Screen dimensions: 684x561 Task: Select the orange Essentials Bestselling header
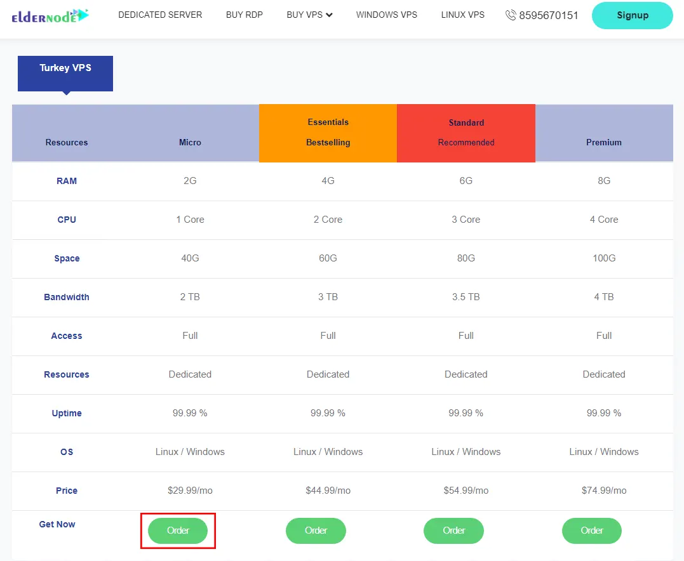pos(328,133)
